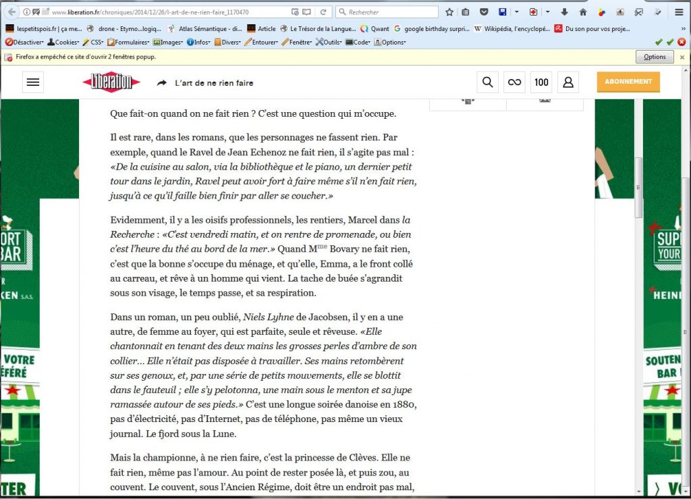Viewport: 691px width, 499px height.
Task: Open the Libération hamburger menu
Action: tap(32, 82)
